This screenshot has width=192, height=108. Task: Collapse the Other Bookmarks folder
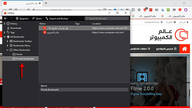pos(7,50)
